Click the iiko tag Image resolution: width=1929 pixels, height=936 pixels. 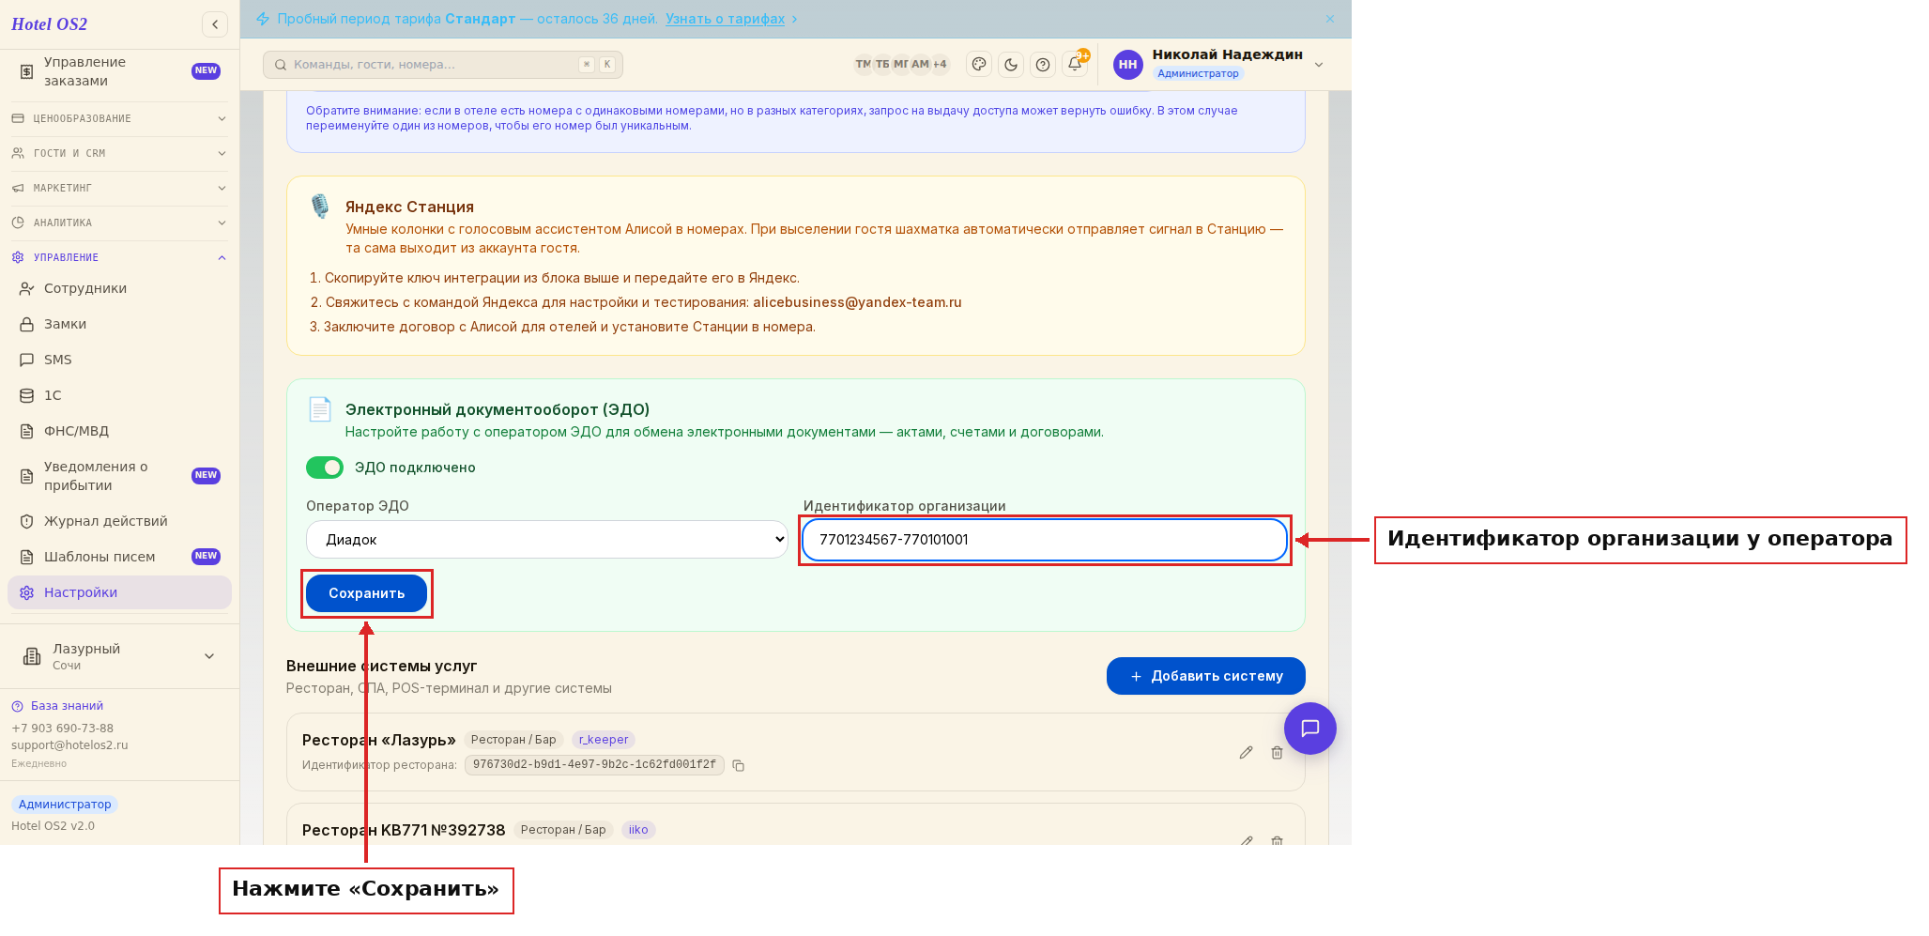(638, 830)
